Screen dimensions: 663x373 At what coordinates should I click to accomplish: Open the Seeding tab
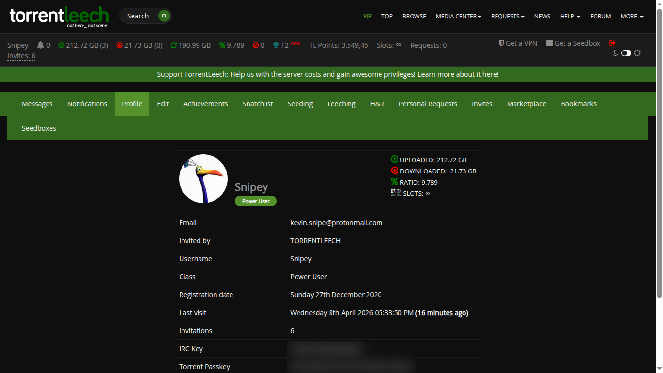[300, 104]
